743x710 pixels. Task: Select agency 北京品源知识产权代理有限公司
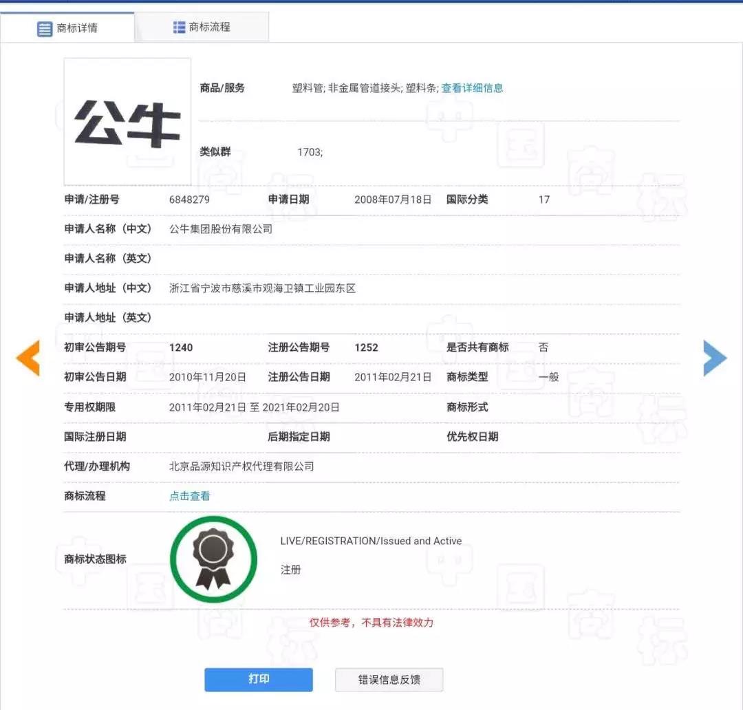pos(241,466)
